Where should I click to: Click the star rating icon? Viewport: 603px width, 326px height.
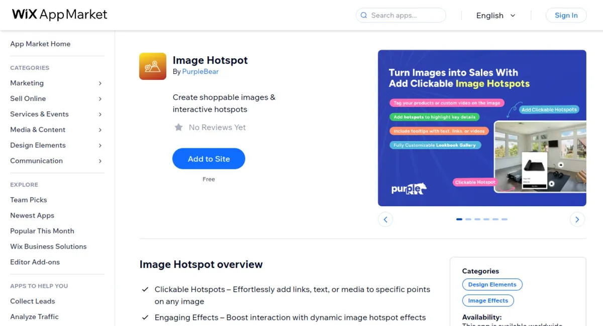tap(178, 127)
